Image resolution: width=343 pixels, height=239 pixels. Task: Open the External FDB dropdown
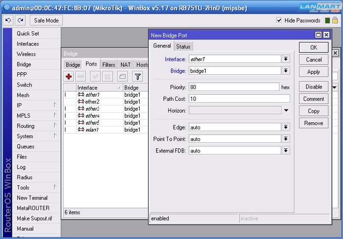tap(286, 150)
